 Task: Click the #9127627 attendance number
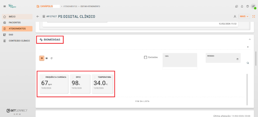(x=52, y=17)
